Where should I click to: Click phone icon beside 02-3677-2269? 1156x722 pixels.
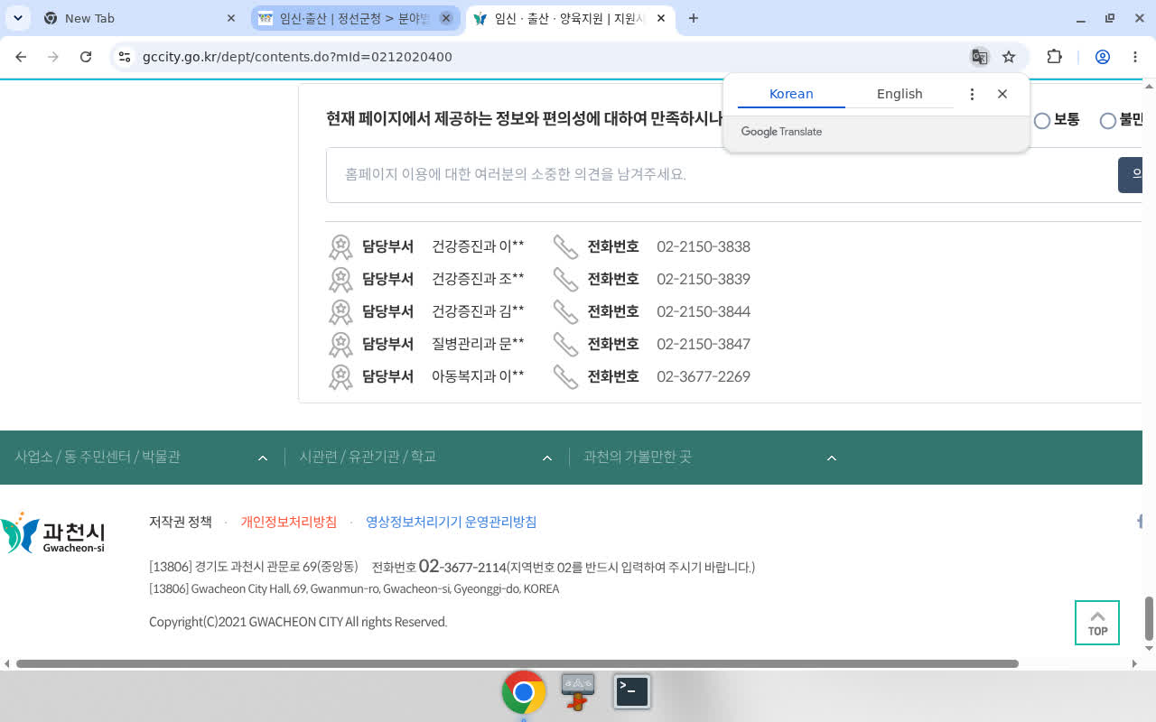565,376
